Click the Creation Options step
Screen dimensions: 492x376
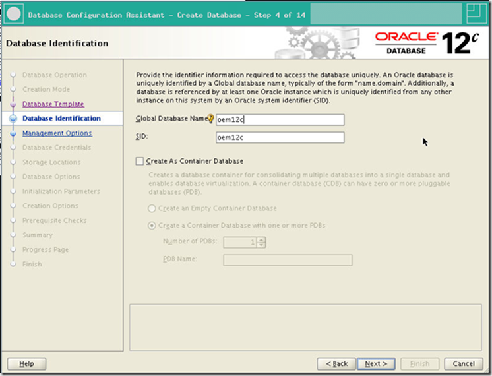coord(50,206)
